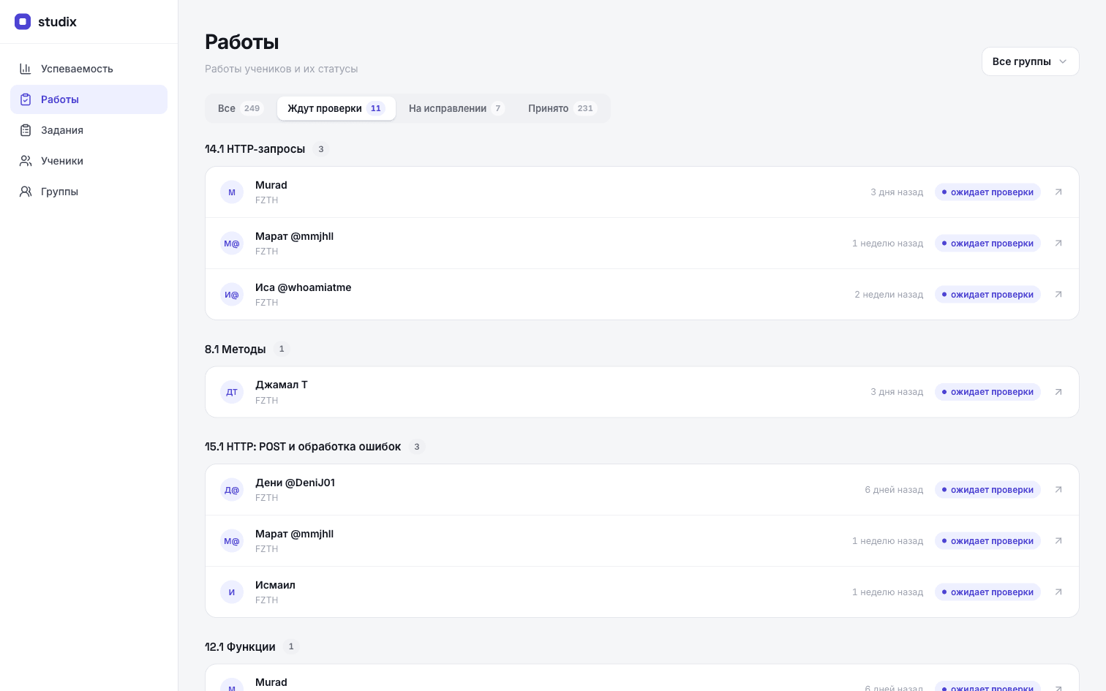This screenshot has width=1106, height=691.
Task: Go to Успеваемость in the sidebar
Action: click(x=89, y=69)
